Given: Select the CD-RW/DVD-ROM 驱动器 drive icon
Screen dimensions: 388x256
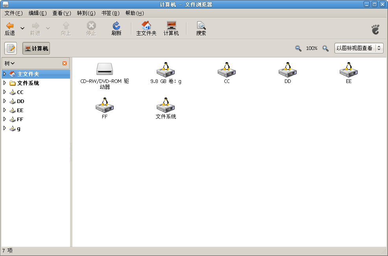Looking at the screenshot, I should click(105, 69).
